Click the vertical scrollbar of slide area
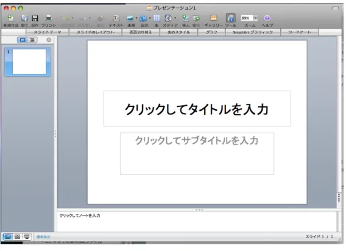 click(x=339, y=114)
